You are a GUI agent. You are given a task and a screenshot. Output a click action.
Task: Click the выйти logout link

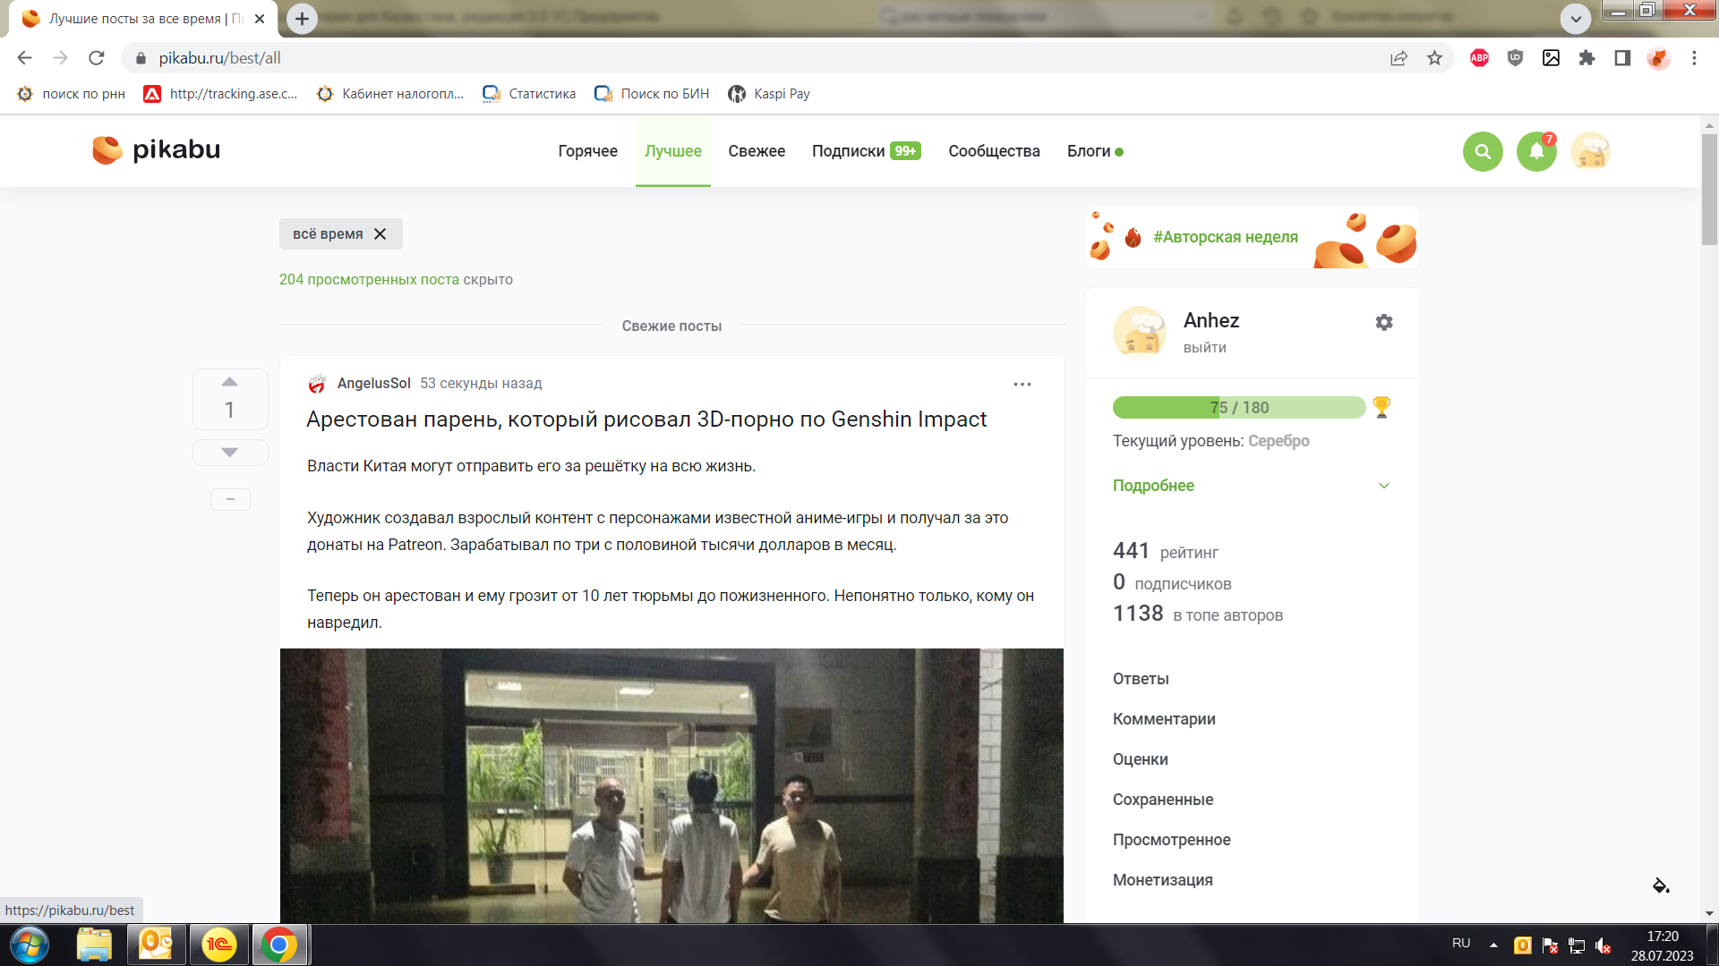(1204, 348)
